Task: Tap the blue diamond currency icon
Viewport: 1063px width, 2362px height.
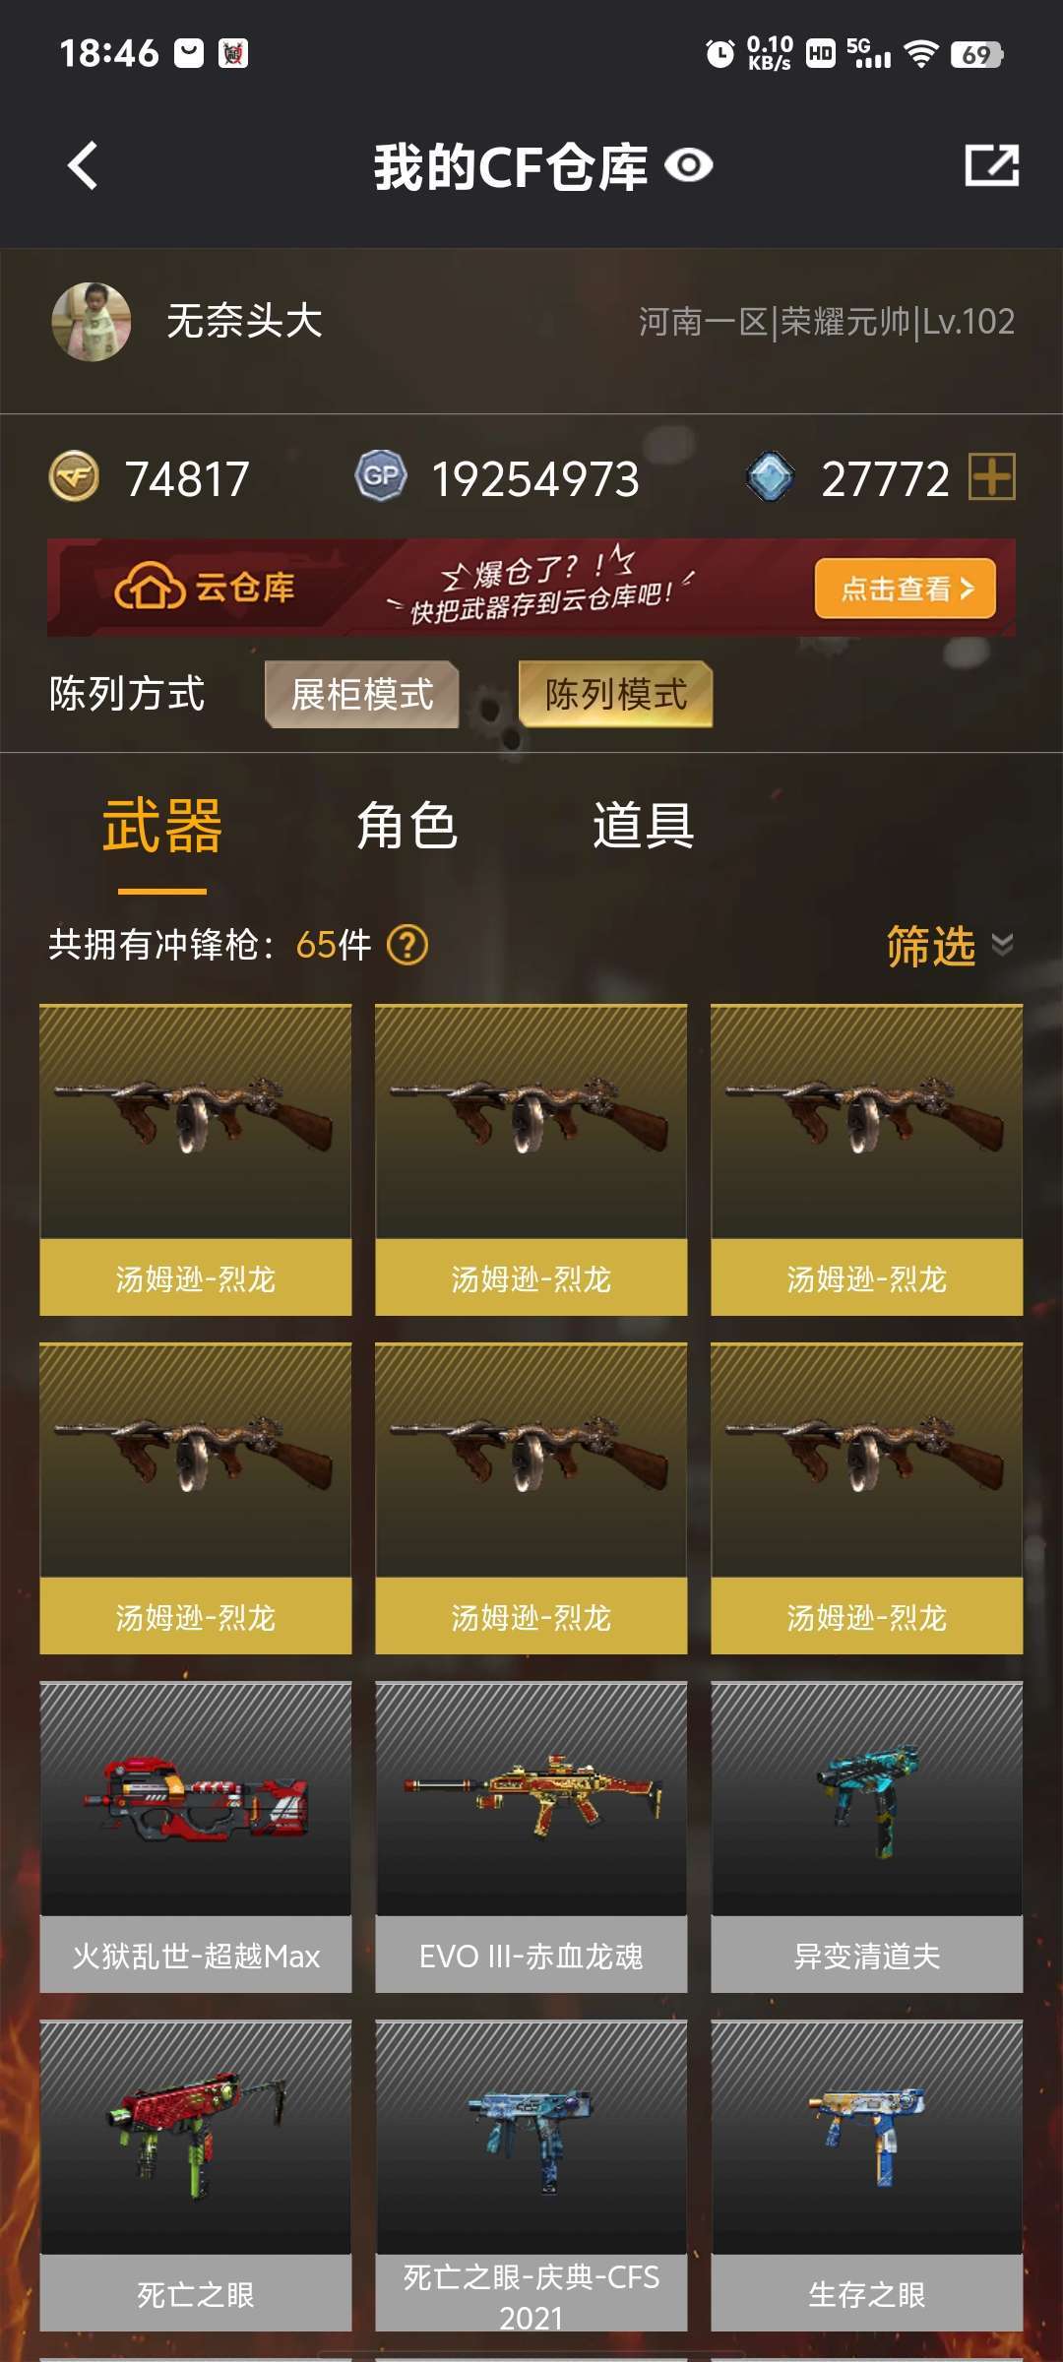Action: pos(771,477)
